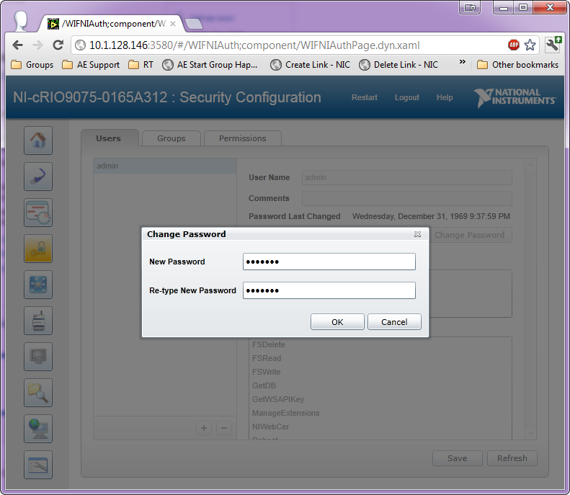Viewport: 570px width, 495px height.
Task: Select GetWSAPIKey permission entry
Action: [x=278, y=399]
